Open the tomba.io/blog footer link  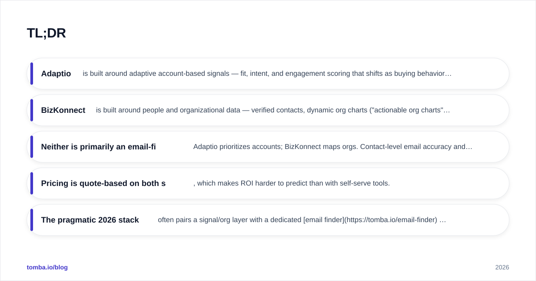(x=47, y=267)
